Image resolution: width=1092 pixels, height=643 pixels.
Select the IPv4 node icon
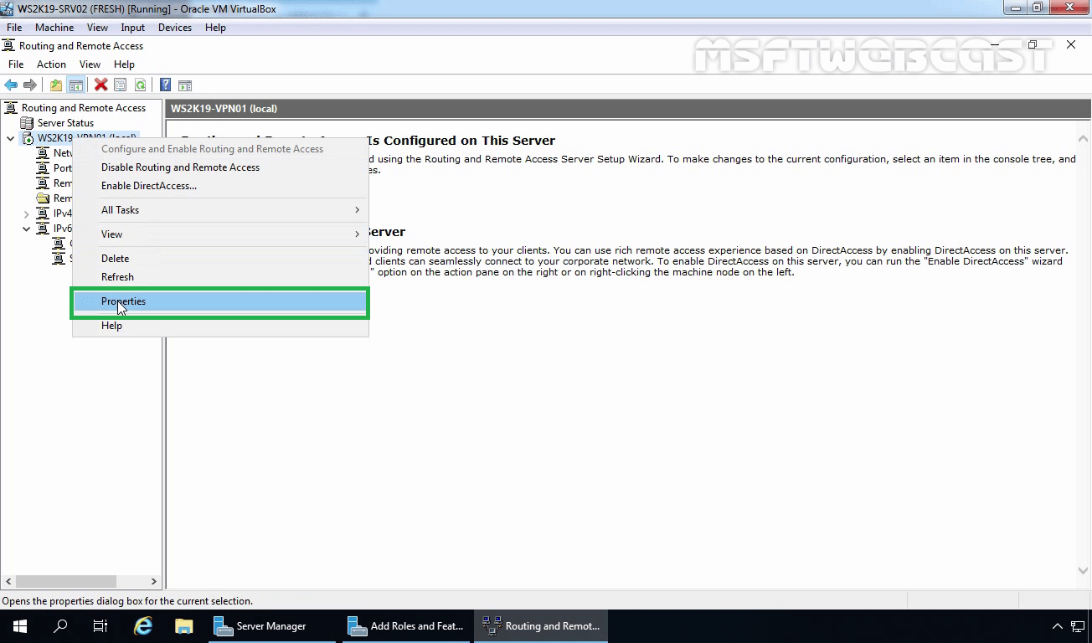(x=44, y=213)
